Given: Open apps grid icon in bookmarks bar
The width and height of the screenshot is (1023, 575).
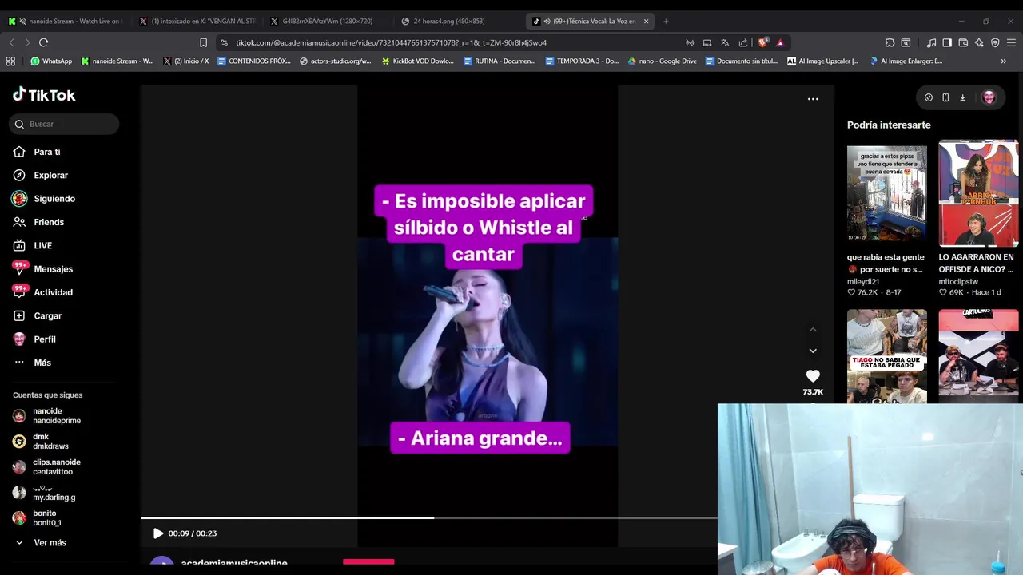Looking at the screenshot, I should (x=10, y=61).
